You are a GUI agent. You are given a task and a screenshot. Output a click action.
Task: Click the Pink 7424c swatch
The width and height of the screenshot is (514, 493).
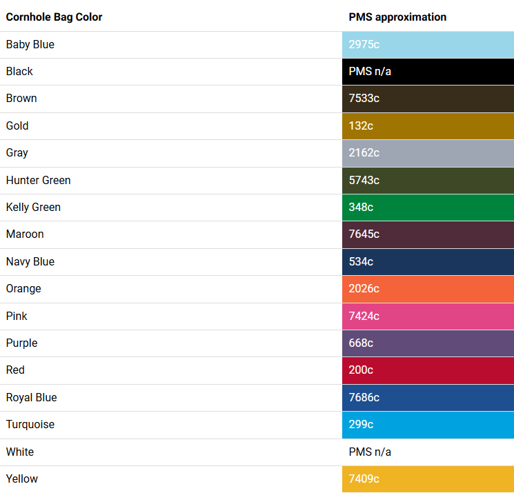point(428,316)
